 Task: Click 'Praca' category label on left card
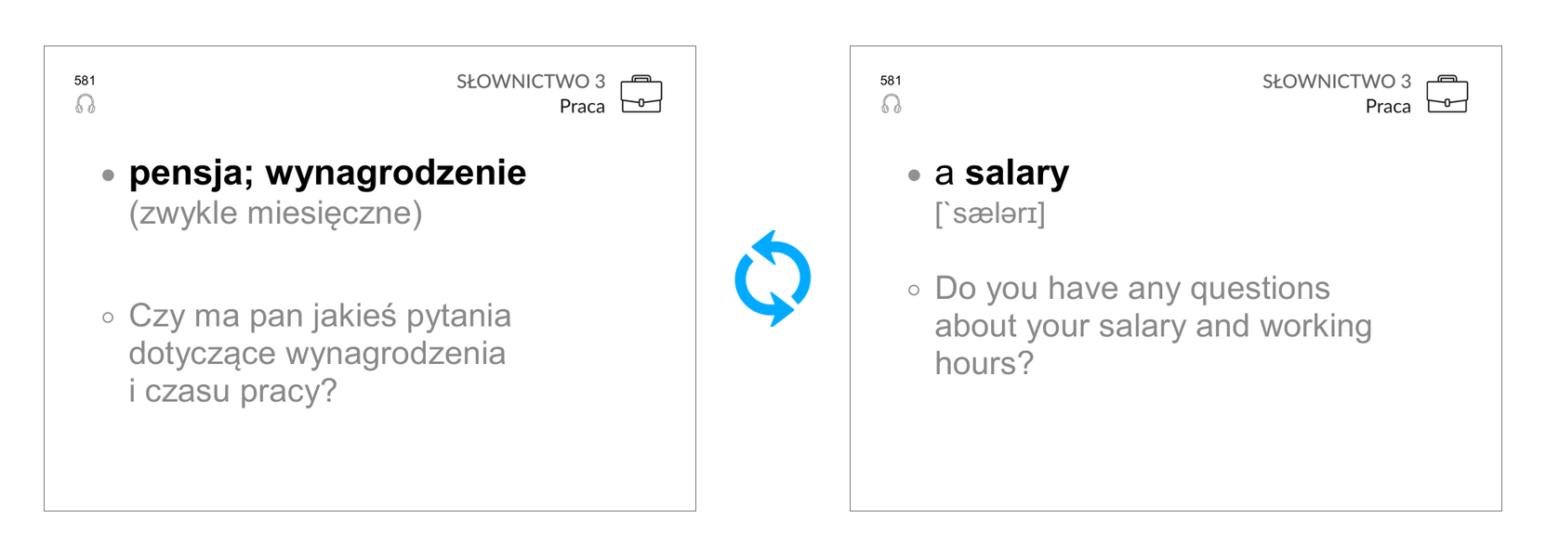point(582,107)
